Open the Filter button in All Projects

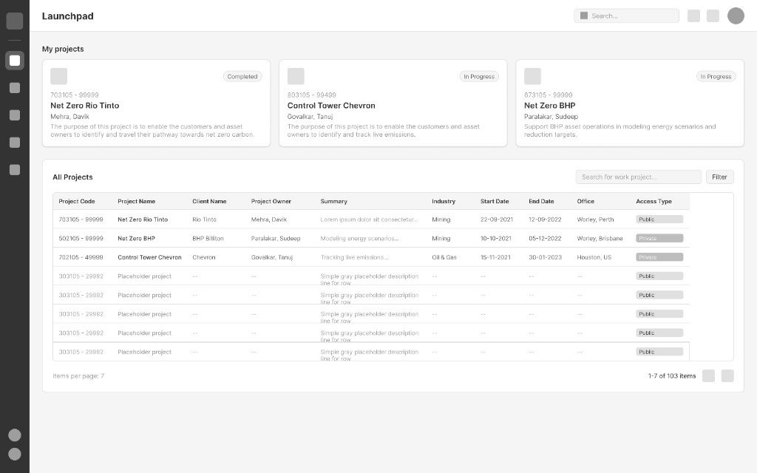click(x=719, y=177)
